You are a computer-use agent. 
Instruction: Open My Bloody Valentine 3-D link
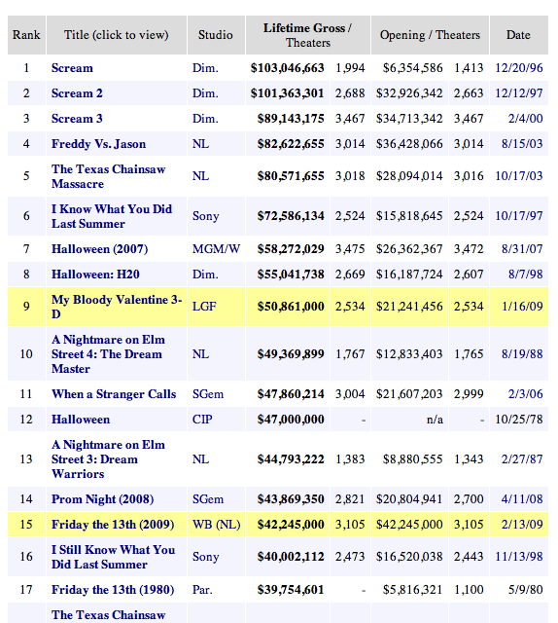click(117, 307)
